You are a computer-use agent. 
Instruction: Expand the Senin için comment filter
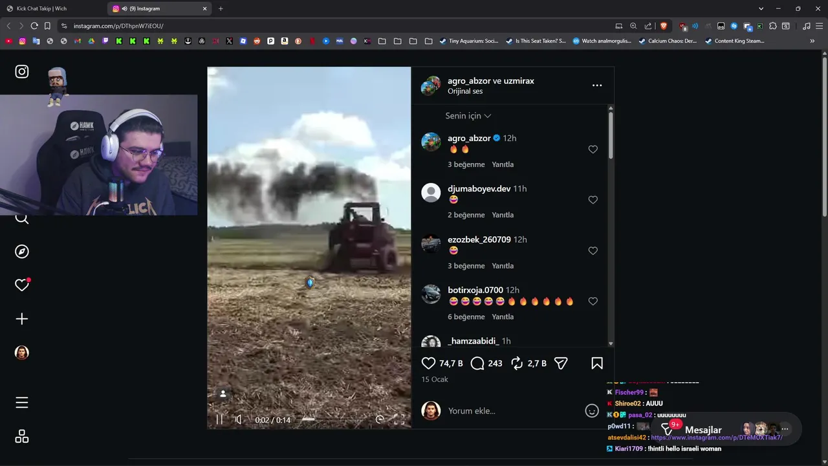tap(468, 116)
